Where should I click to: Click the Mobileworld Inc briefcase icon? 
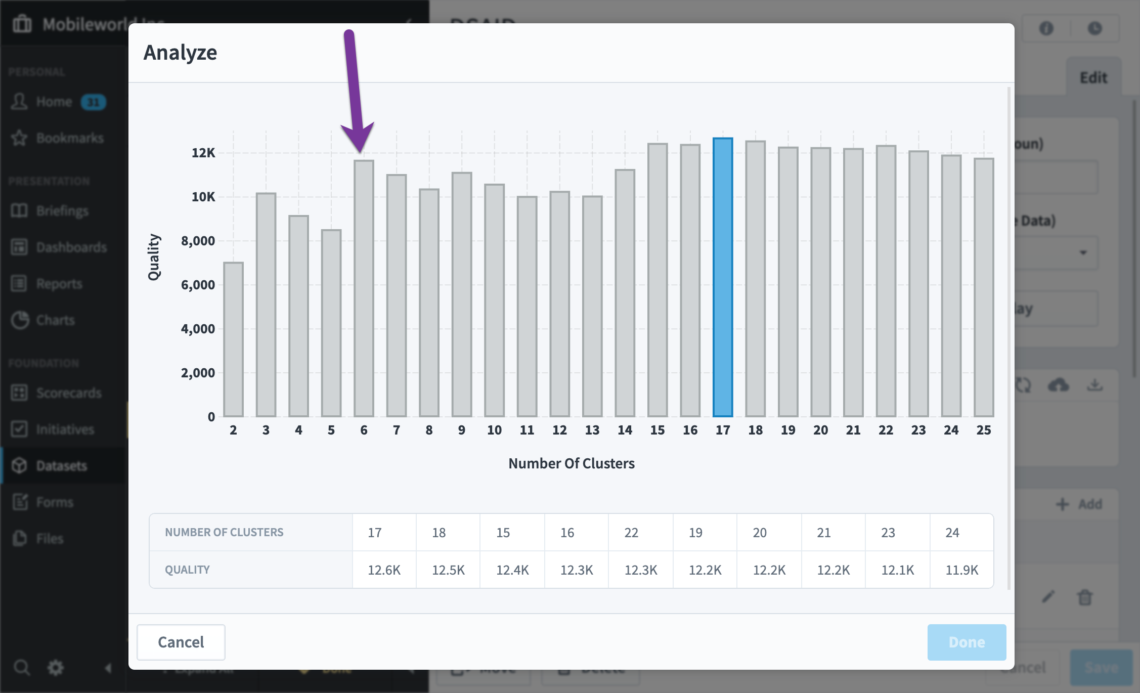click(x=22, y=24)
